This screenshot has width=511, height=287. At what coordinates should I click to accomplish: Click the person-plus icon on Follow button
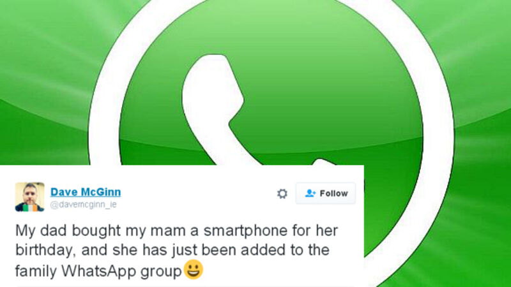(310, 193)
